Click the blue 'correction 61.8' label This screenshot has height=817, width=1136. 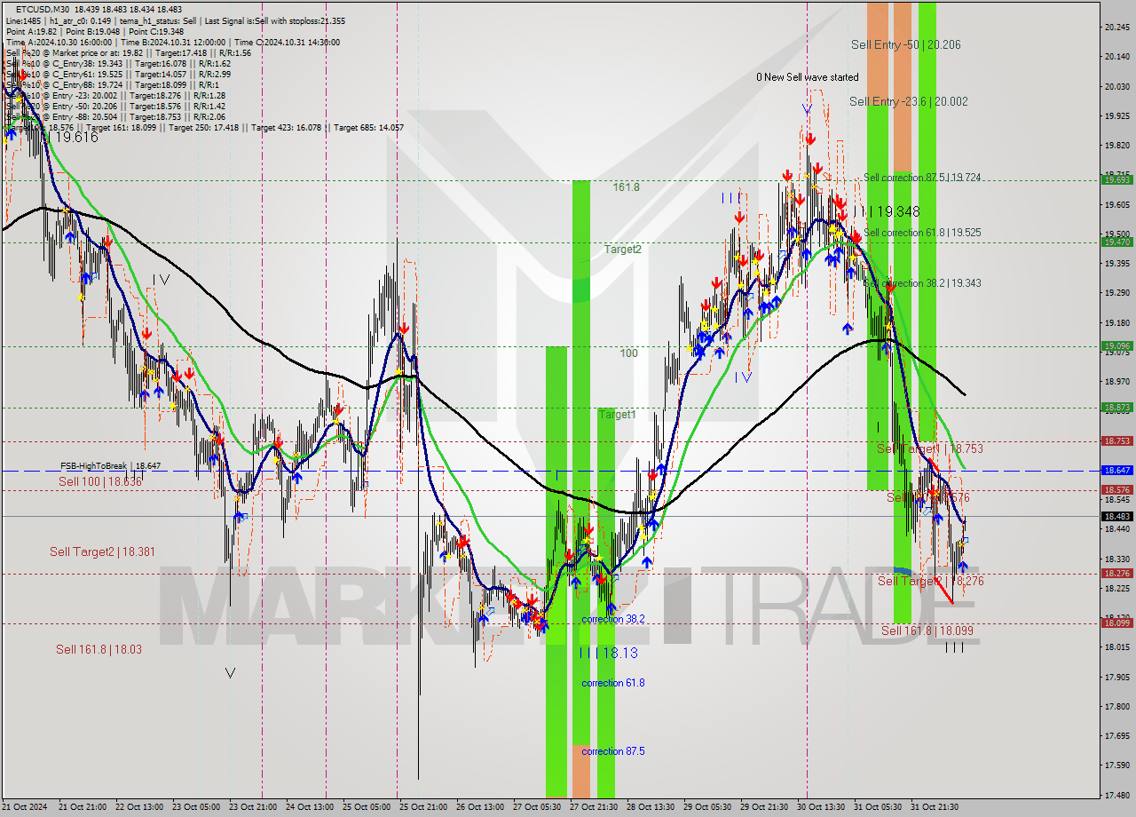(613, 683)
